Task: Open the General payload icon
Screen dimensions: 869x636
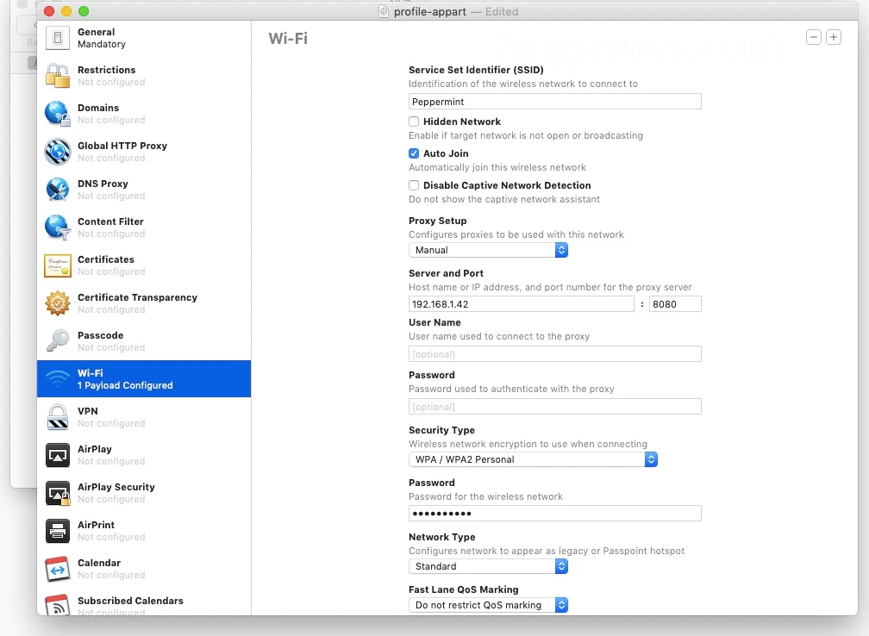Action: coord(58,38)
